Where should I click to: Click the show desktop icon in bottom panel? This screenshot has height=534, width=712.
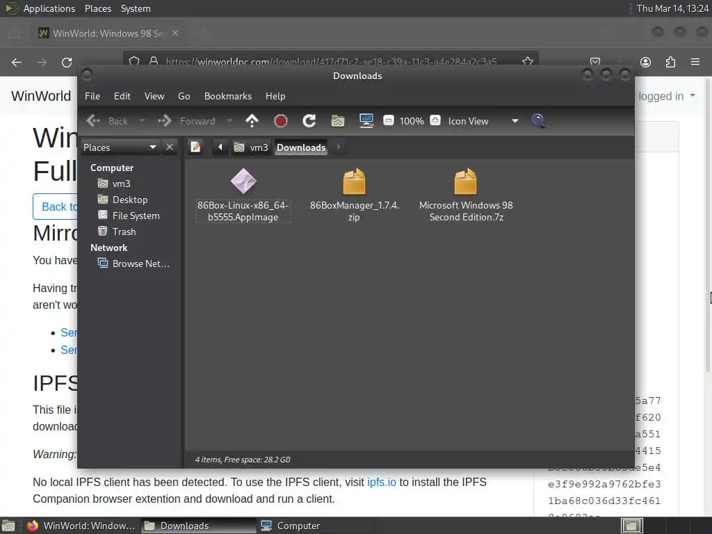[x=8, y=526]
